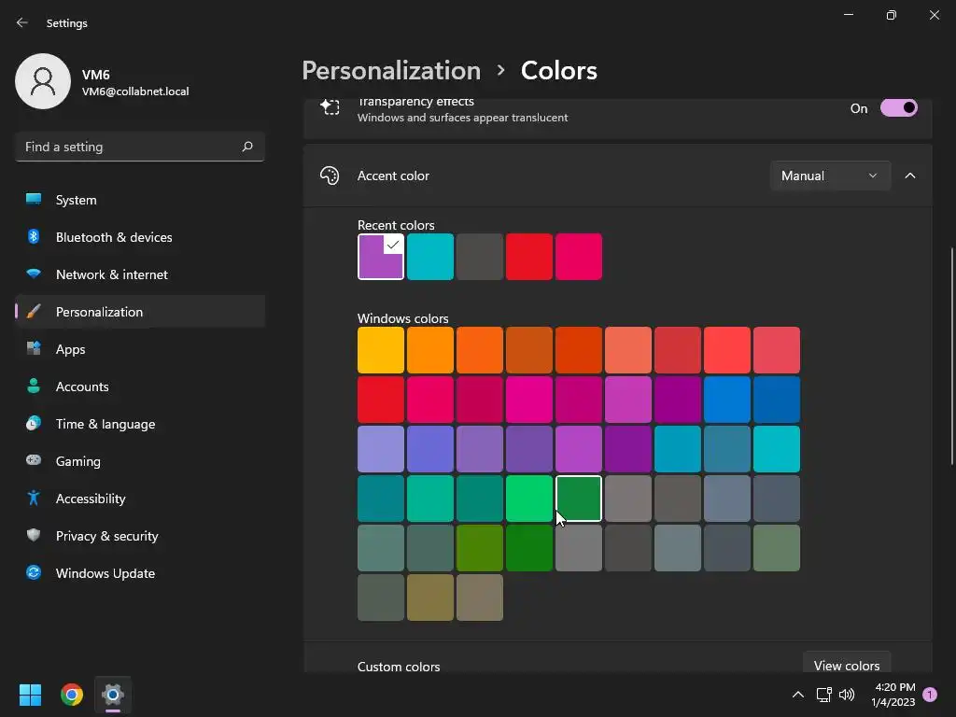Select the teal swatch in Recent colors
Screen dimensions: 956x717
click(x=430, y=257)
